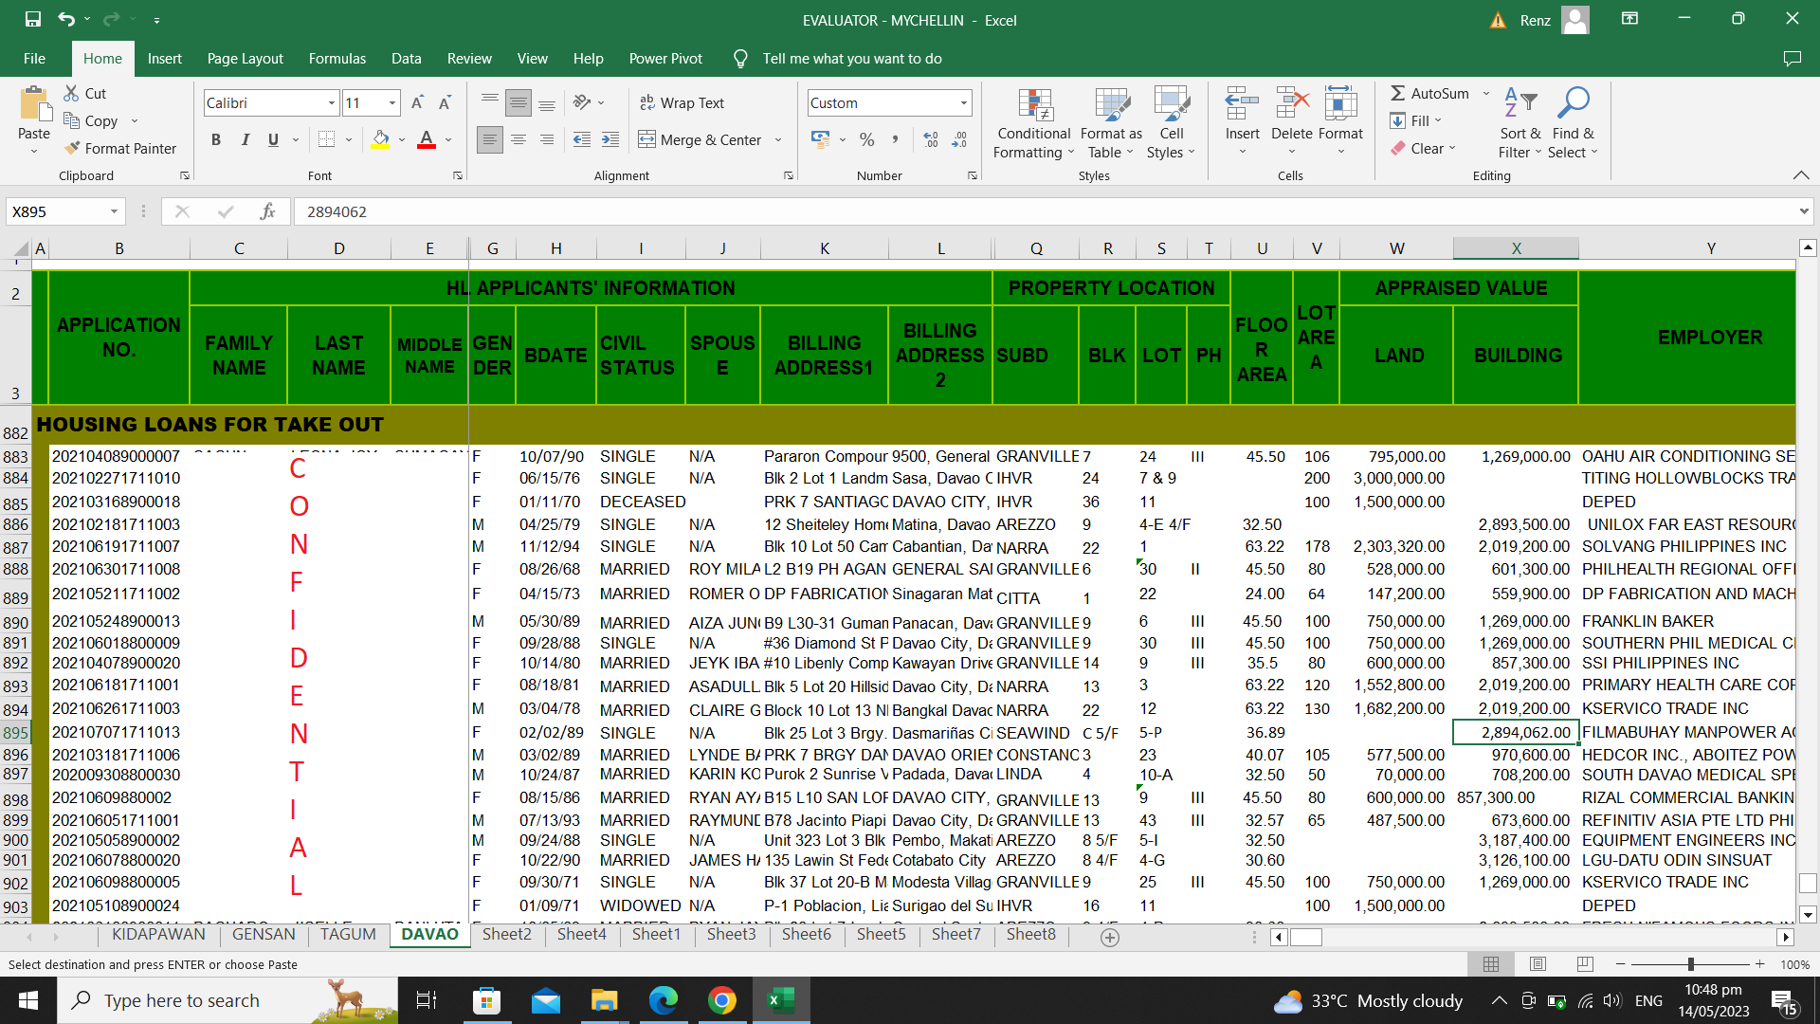
Task: Click Merge & Center button
Action: coord(701,140)
